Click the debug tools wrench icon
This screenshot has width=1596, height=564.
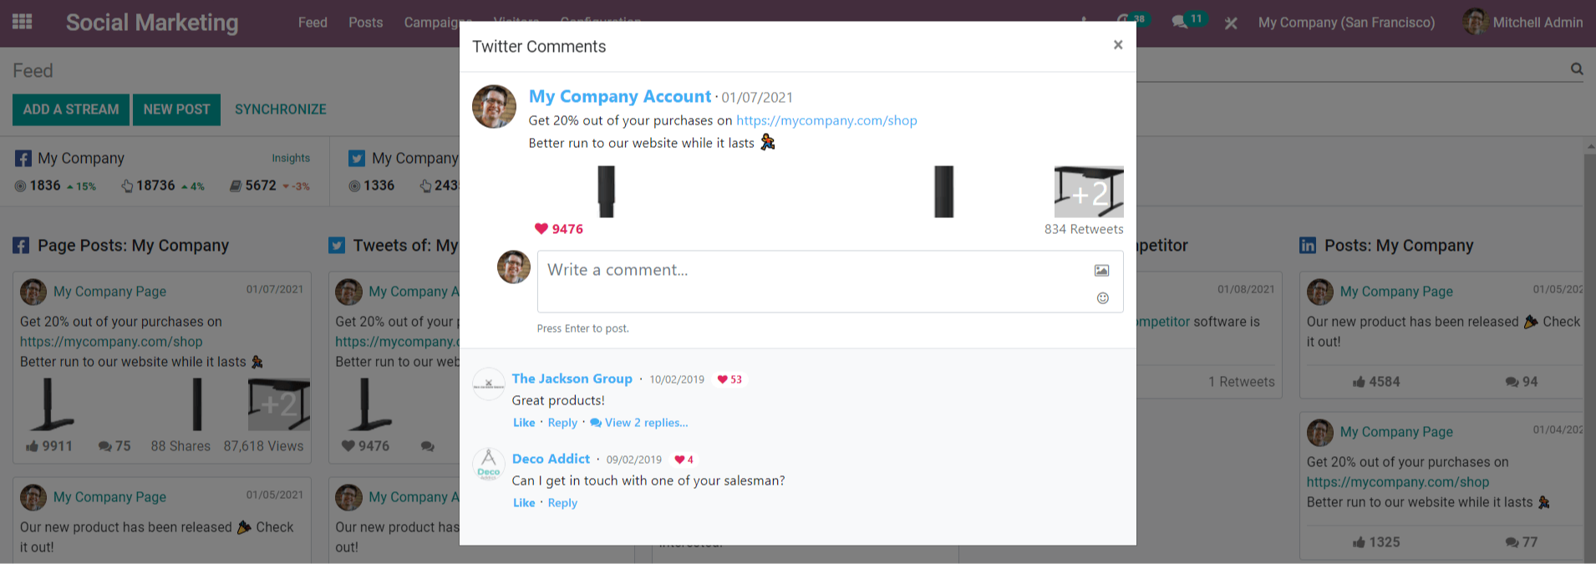point(1231,23)
